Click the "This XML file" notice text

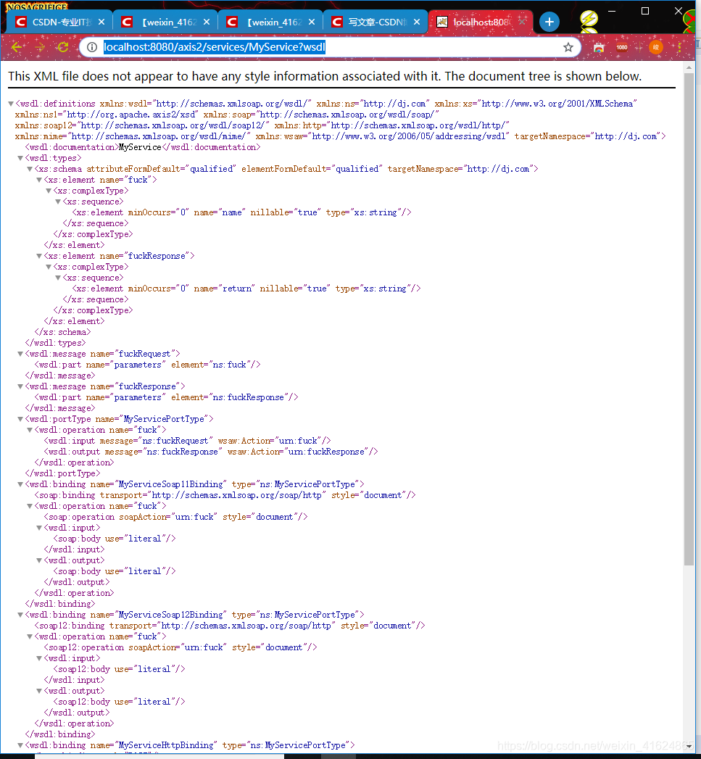coord(325,77)
